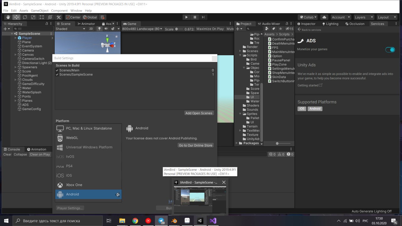Open SampleScene row context menu

[x=52, y=34]
